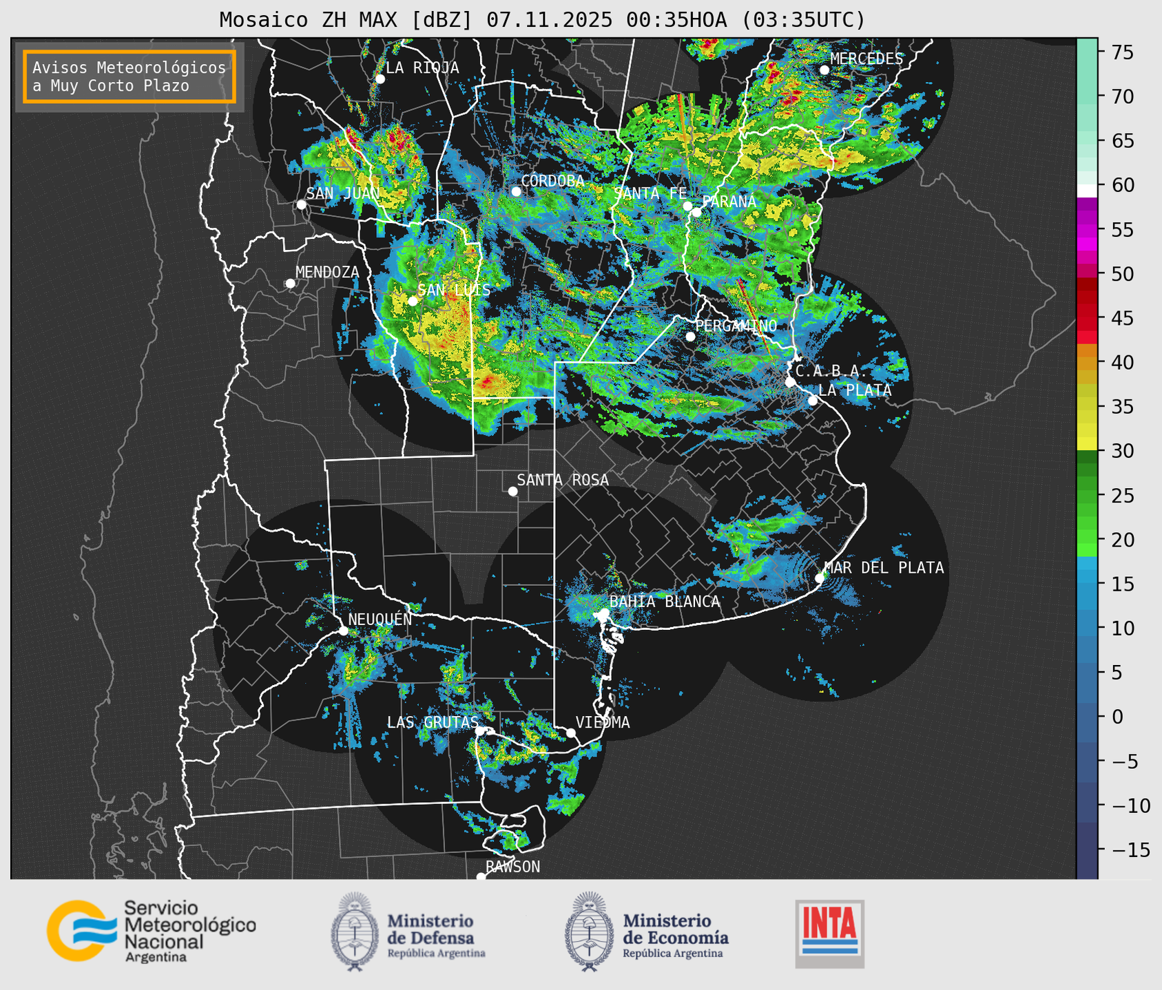Click the Ministerio de Economía emblem
Image resolution: width=1162 pixels, height=990 pixels.
click(x=589, y=931)
